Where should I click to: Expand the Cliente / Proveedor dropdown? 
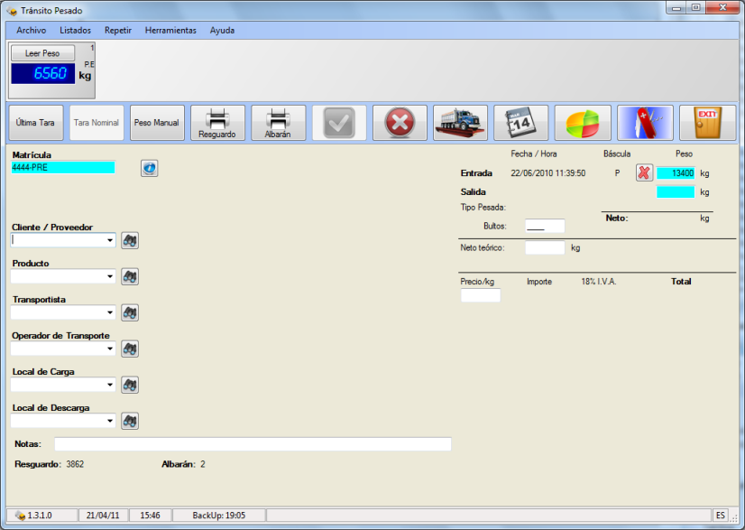[110, 240]
